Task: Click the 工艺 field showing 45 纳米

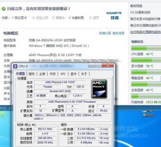Action: pos(41,96)
